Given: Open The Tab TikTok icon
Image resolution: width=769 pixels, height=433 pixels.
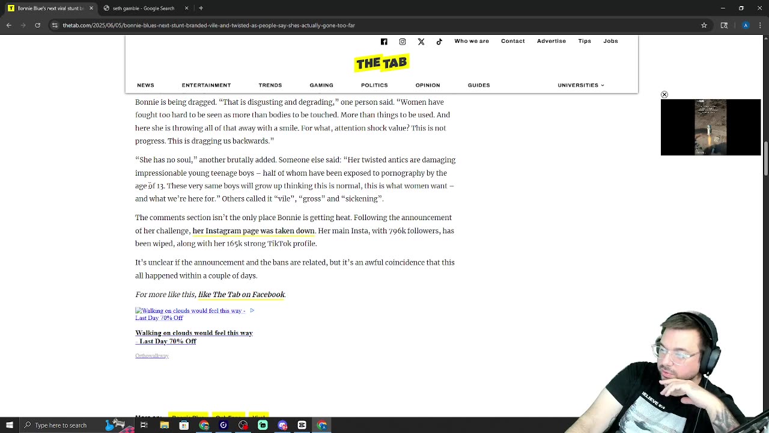Looking at the screenshot, I should pyautogui.click(x=439, y=41).
